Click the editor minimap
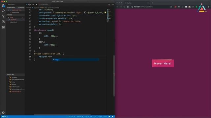Image resolution: width=211 pixels, height=118 pixels. point(110,15)
